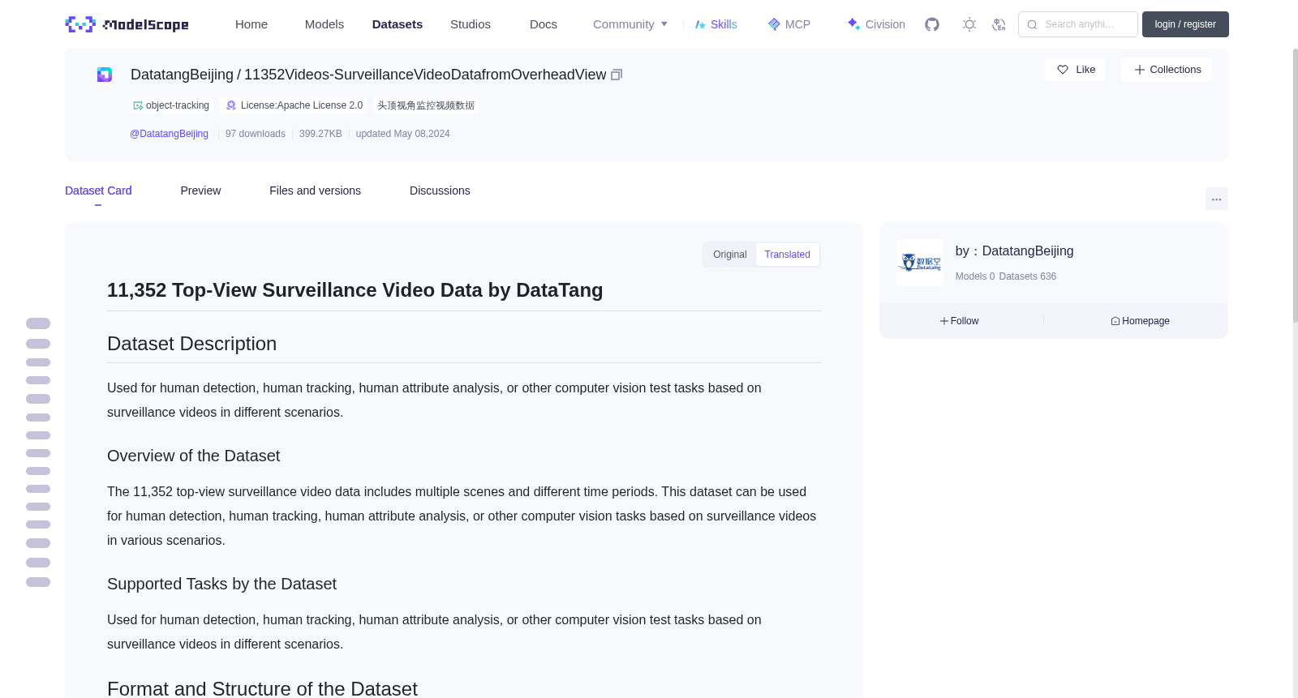Click the object-tracking task tag

point(171,105)
